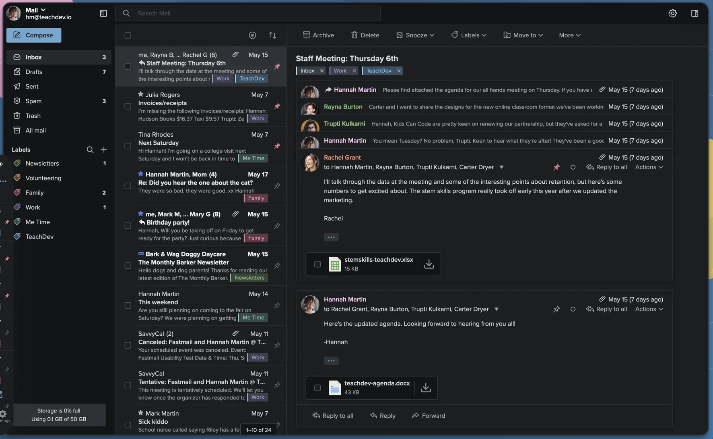Select all messages with the header checkbox
The image size is (713, 439).
(128, 35)
